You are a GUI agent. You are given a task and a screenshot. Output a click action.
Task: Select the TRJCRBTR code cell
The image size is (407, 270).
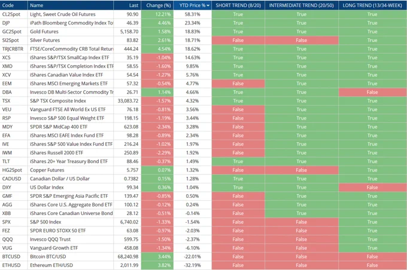(13, 49)
